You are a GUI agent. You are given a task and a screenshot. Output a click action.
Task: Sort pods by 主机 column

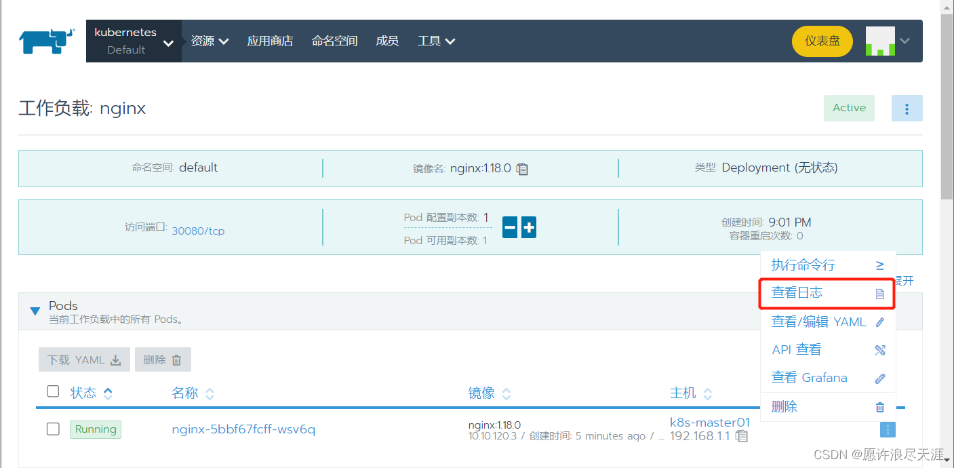pyautogui.click(x=692, y=393)
